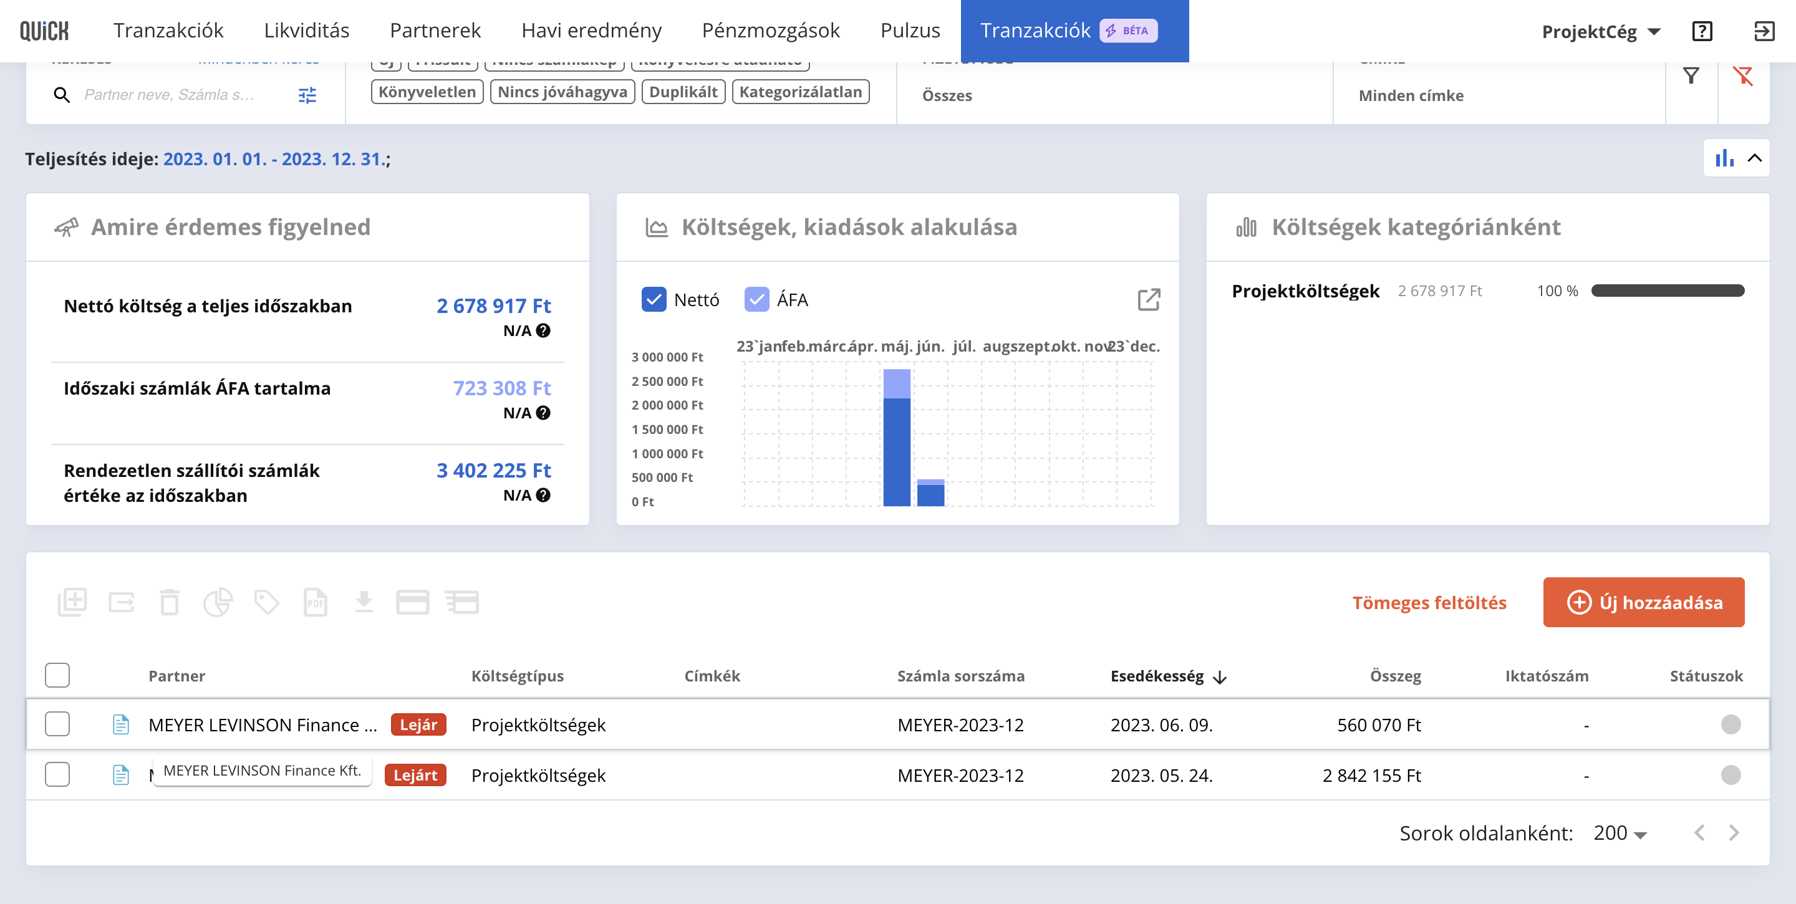This screenshot has width=1796, height=904.
Task: Toggle the Könyveletlen filter chip
Action: [x=427, y=92]
